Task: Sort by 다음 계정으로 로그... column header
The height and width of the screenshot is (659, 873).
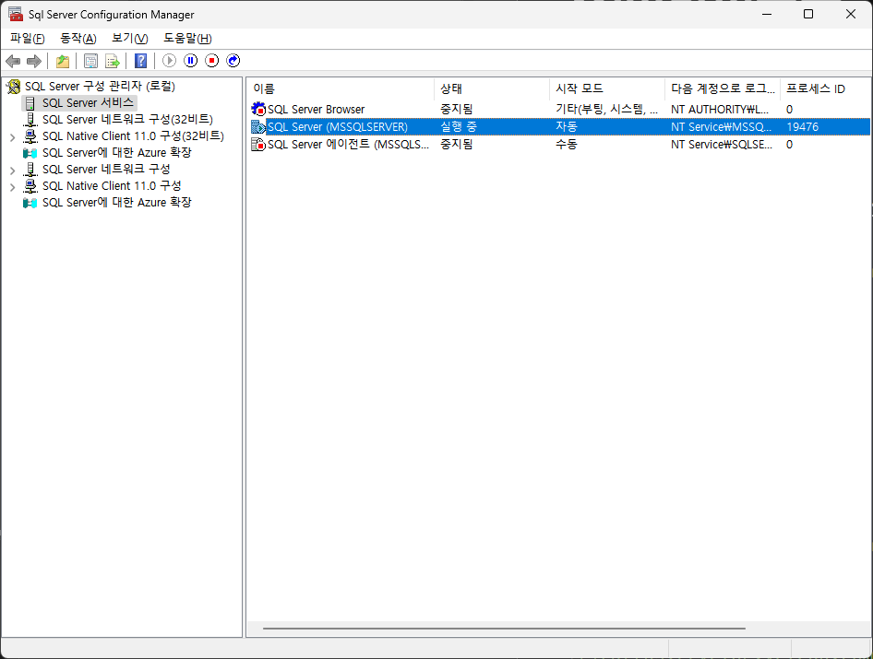Action: click(723, 88)
